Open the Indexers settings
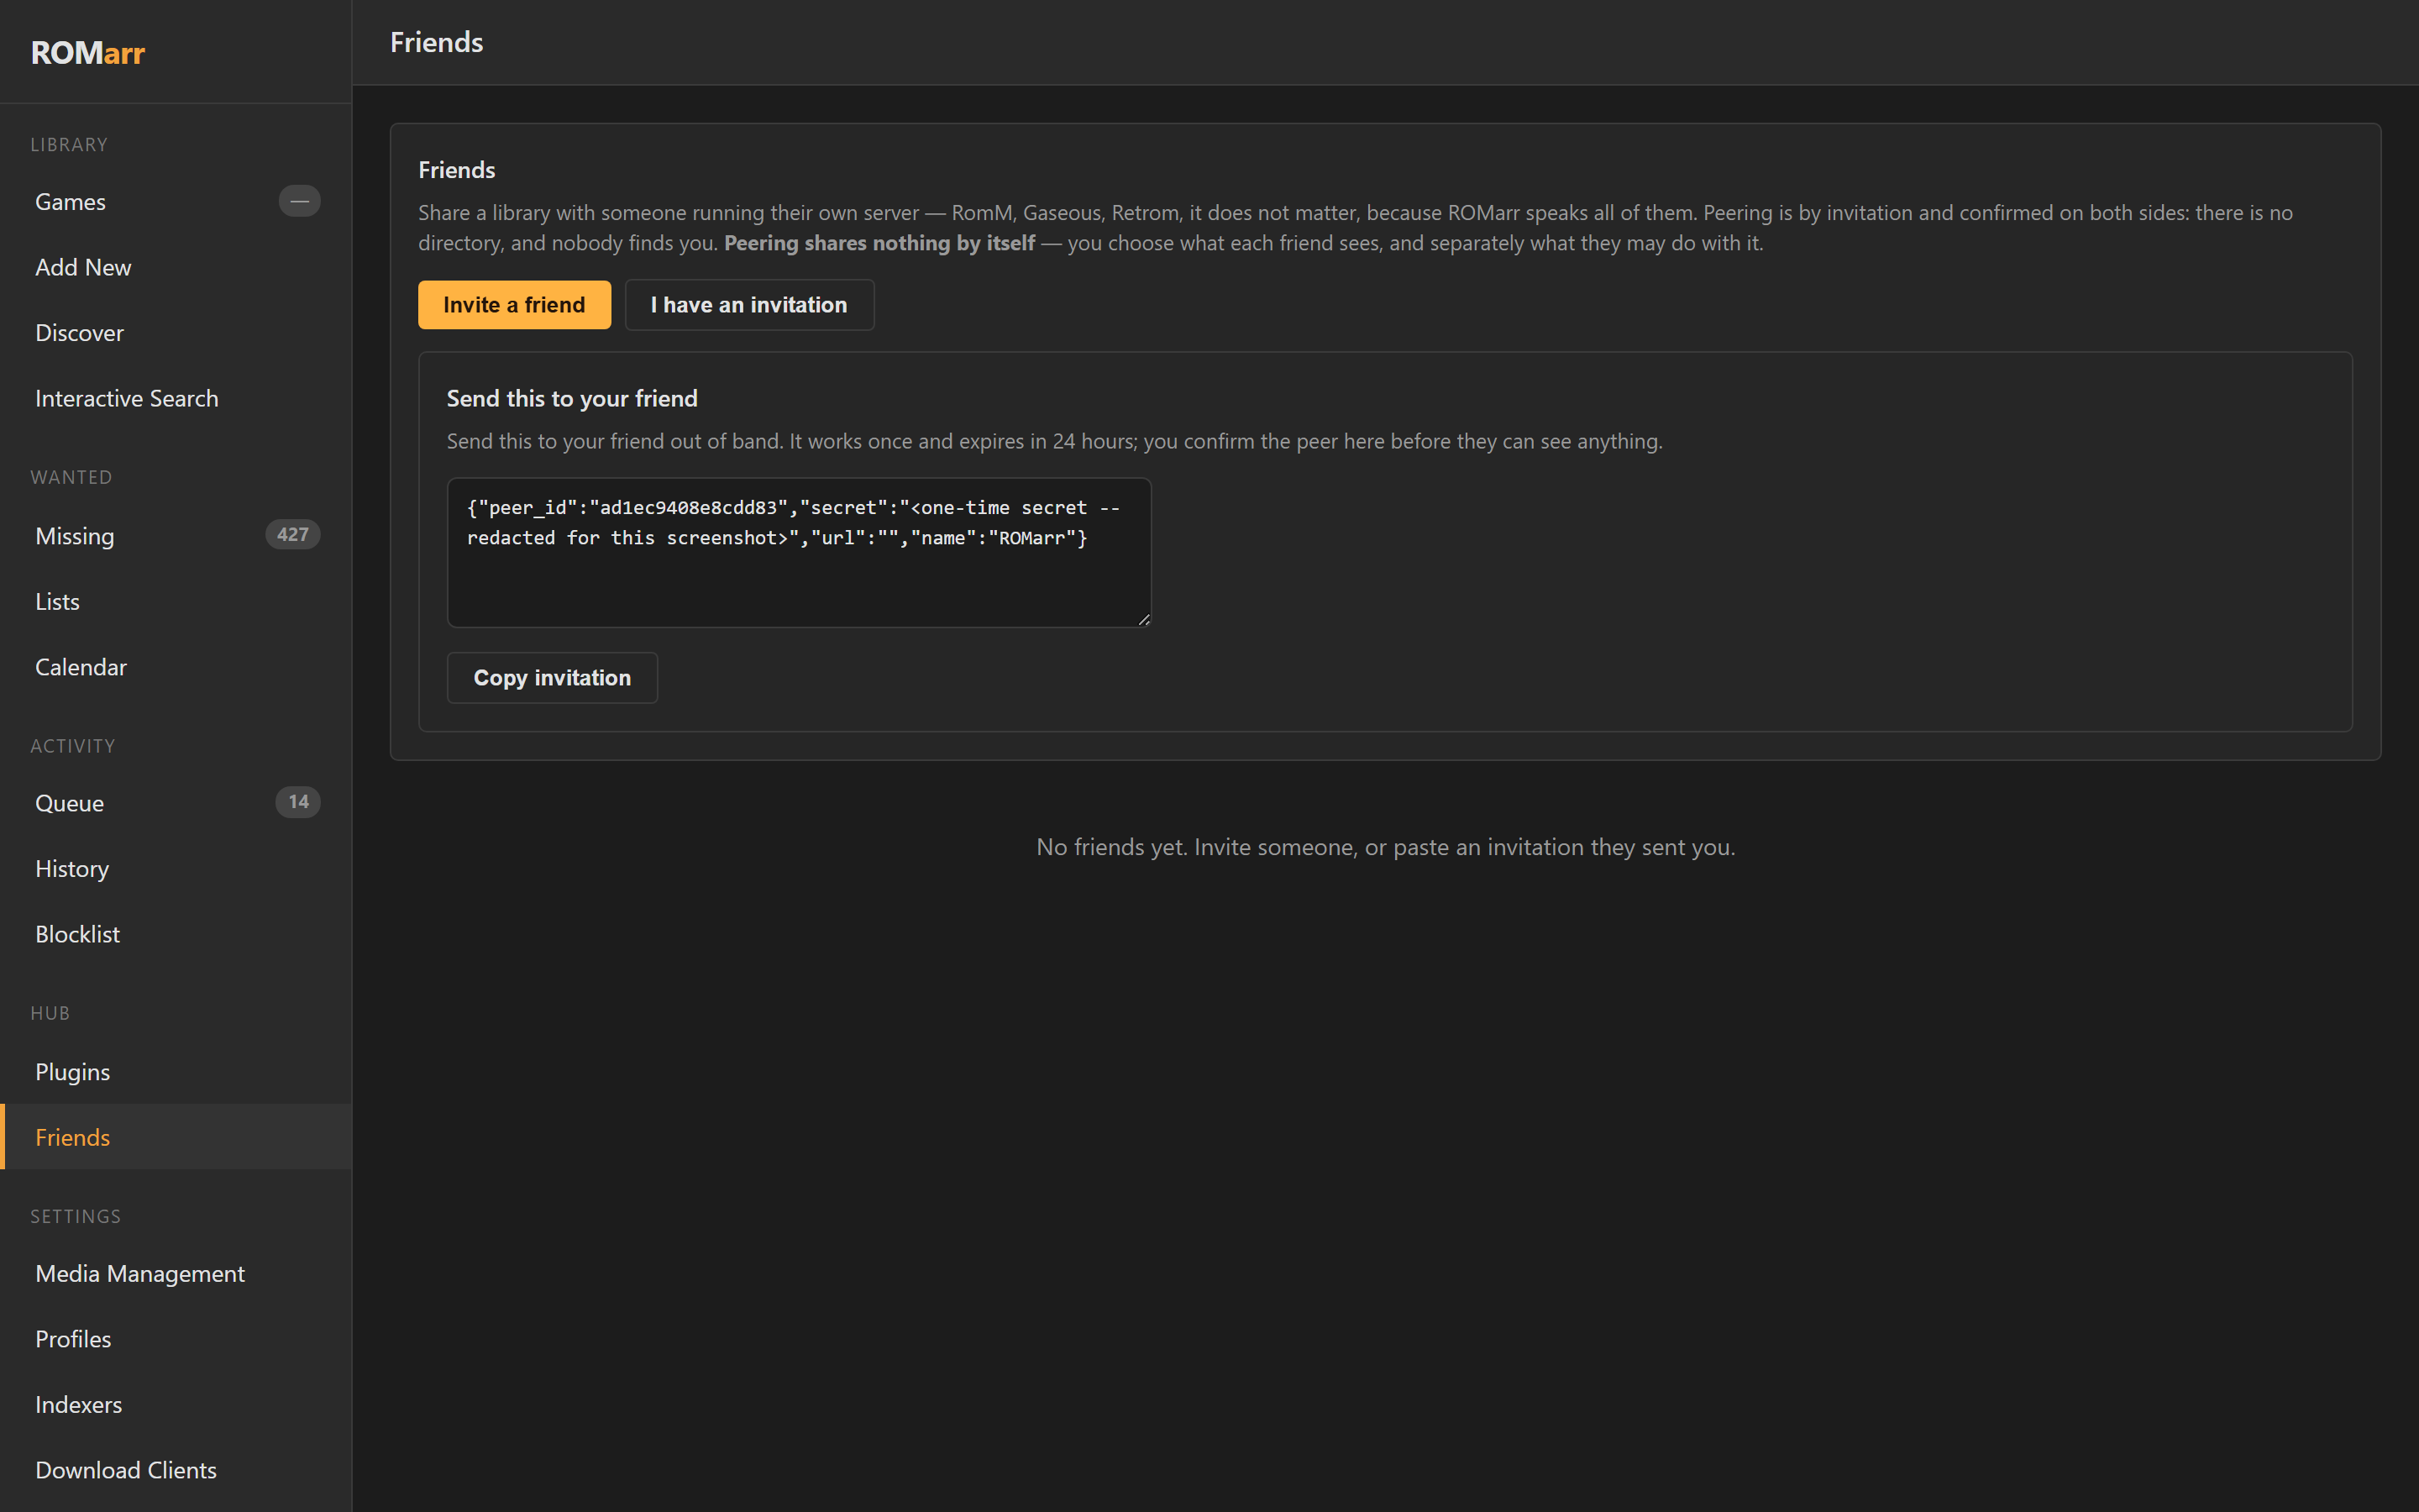2419x1512 pixels. coord(176,1404)
